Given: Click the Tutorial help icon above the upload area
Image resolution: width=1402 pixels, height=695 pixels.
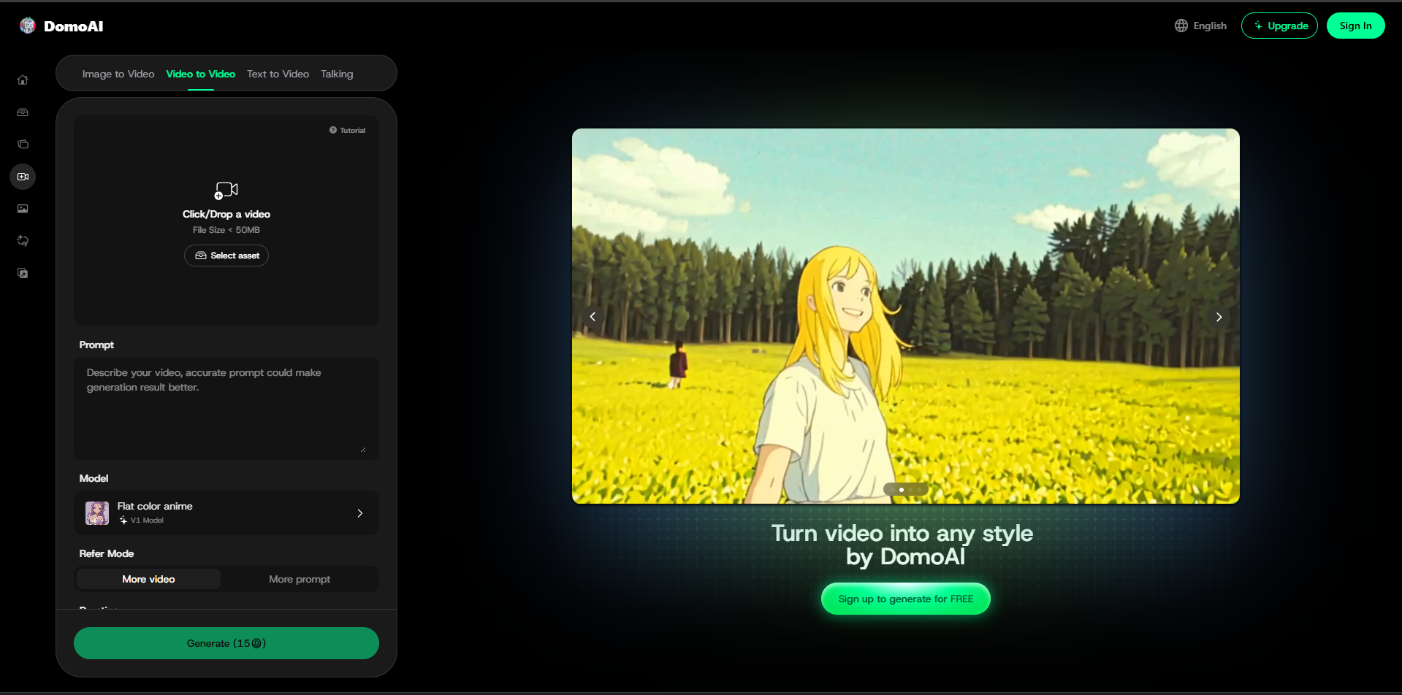Looking at the screenshot, I should coord(334,130).
